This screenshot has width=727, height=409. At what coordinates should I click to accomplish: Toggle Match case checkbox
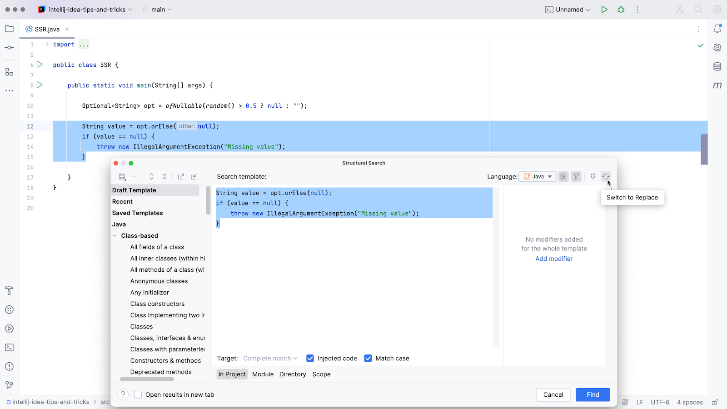368,359
